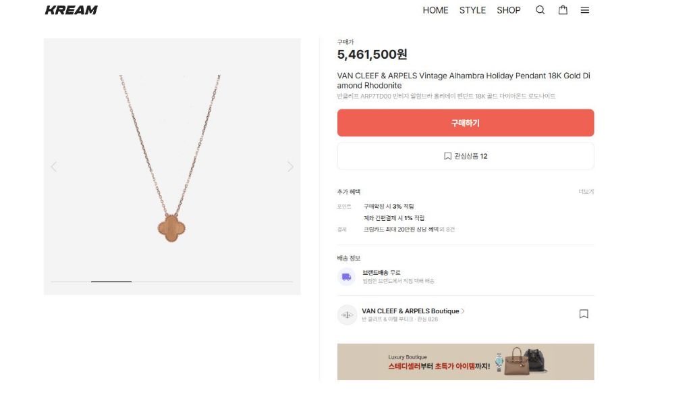The height and width of the screenshot is (397, 691).
Task: Open the VAN CLEEF & ARPELS Boutique chevron
Action: tap(463, 311)
